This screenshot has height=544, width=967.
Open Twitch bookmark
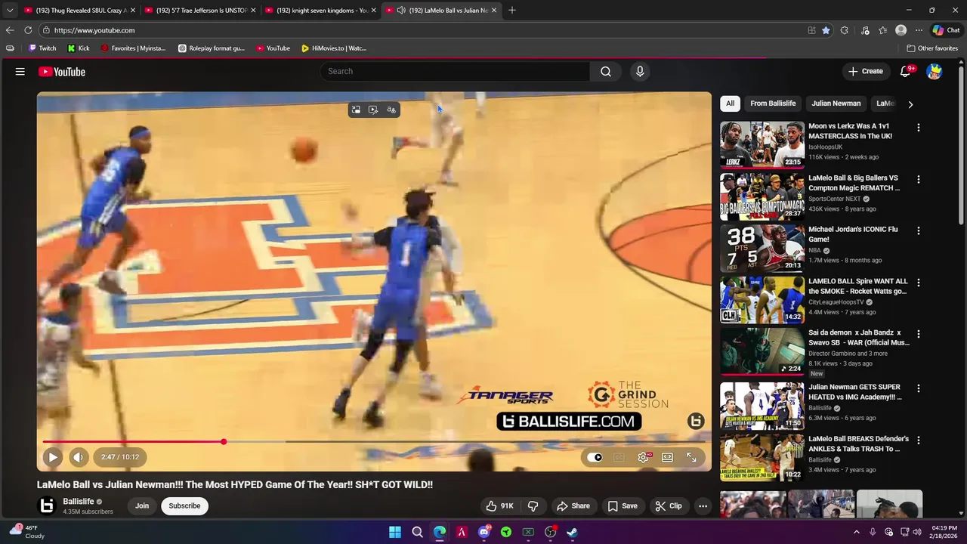point(42,48)
